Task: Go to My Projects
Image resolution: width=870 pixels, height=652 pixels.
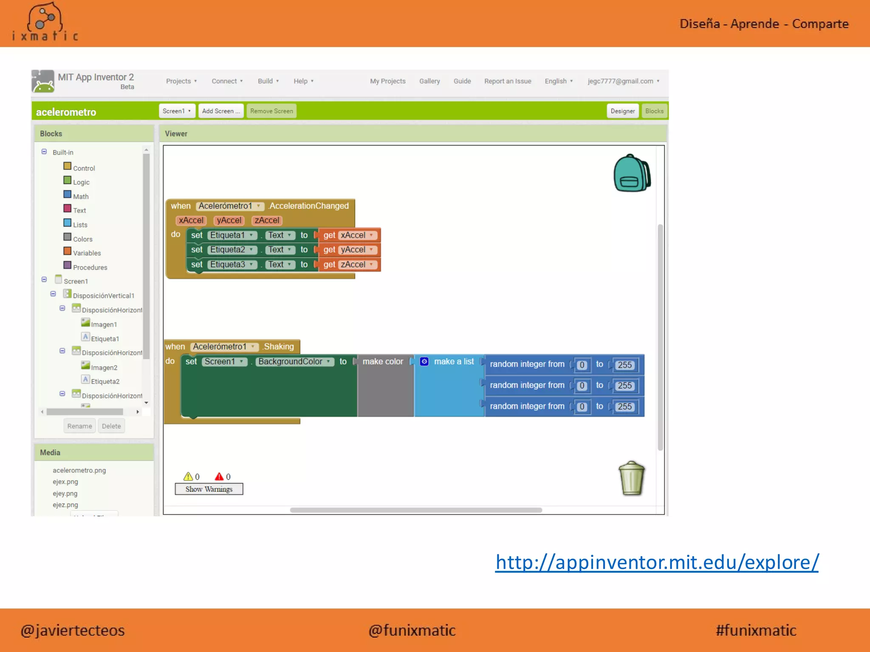Action: (x=387, y=81)
